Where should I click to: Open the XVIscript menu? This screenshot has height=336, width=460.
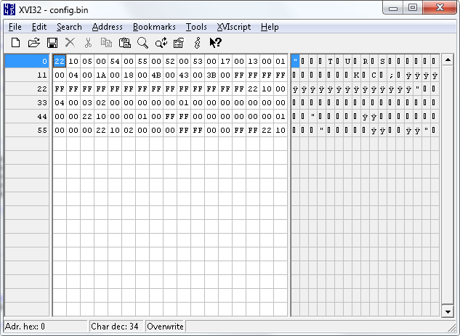coord(233,27)
